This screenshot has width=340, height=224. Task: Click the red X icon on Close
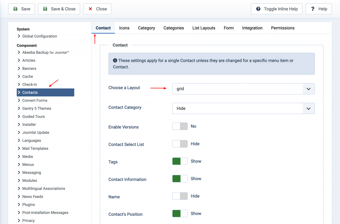coord(90,9)
